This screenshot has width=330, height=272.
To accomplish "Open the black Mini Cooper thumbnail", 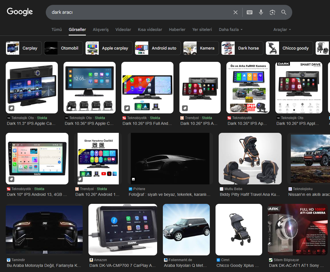I will coord(186,230).
